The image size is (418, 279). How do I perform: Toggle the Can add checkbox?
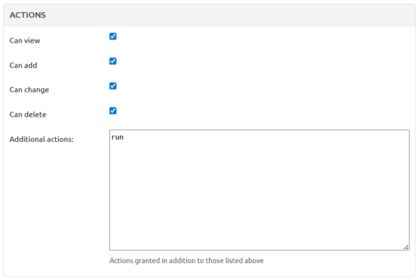tap(113, 61)
